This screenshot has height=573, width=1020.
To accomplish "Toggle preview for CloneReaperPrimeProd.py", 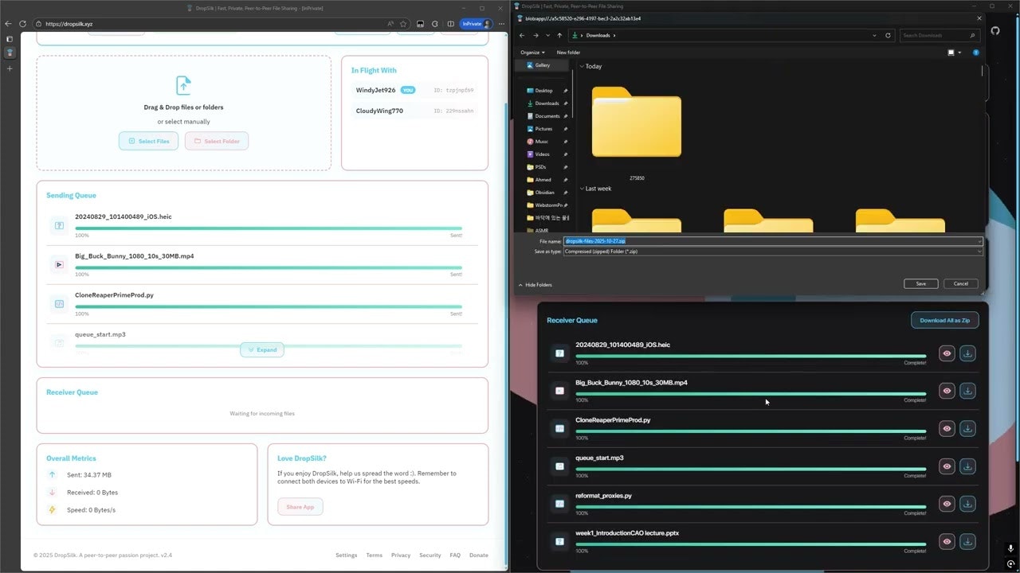I will 947,429.
